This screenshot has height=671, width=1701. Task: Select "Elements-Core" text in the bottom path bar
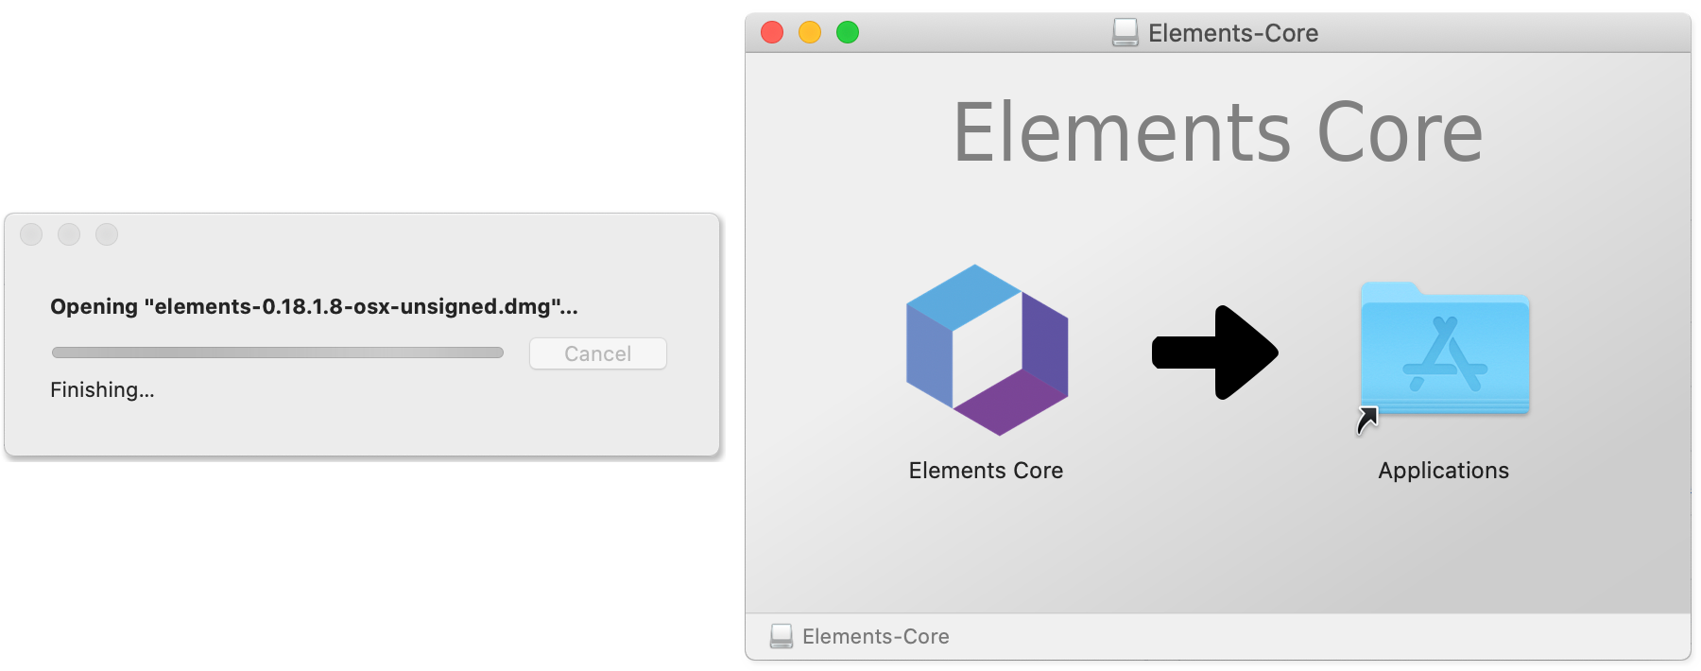click(875, 636)
